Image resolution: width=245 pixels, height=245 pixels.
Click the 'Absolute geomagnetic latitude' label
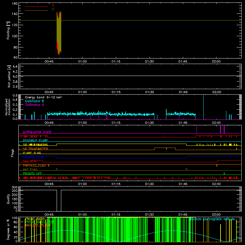212,219
